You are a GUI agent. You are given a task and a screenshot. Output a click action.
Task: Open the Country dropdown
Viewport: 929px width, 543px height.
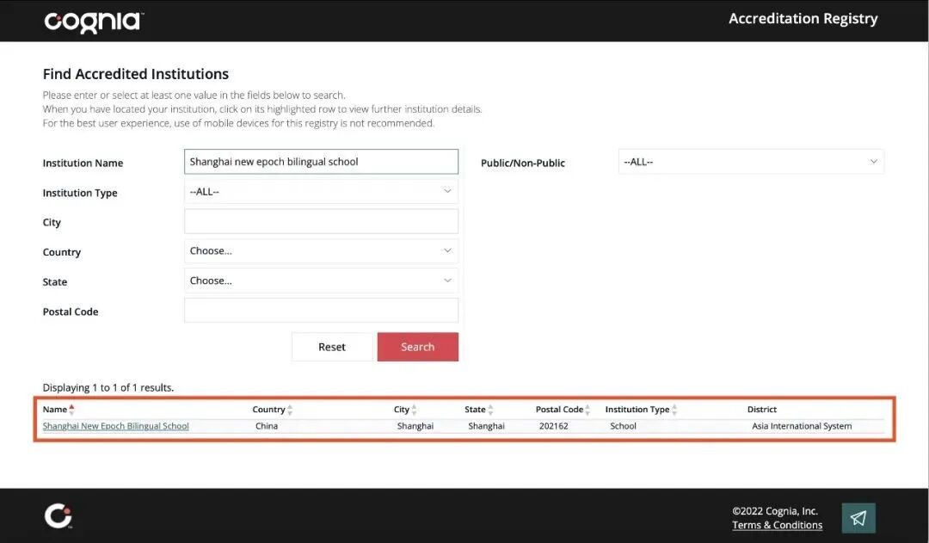coord(321,250)
